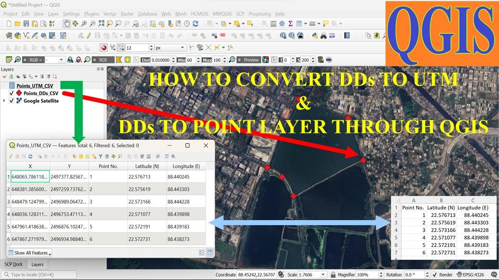Select the Zoom In magnifier tool

pyautogui.click(x=84, y=24)
